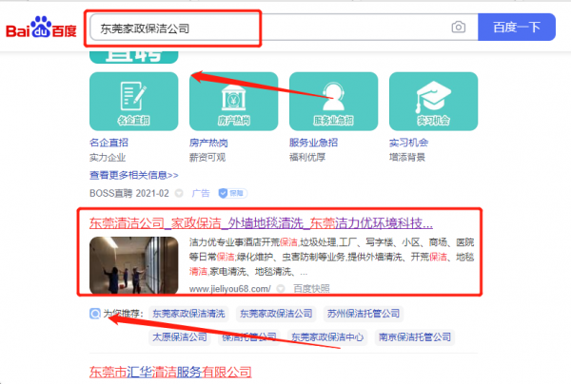Open the 东莞清洁公司 search result title
This screenshot has height=384, width=571.
(261, 224)
